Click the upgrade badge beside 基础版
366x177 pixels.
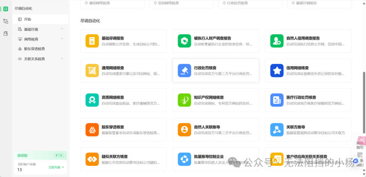[59, 155]
